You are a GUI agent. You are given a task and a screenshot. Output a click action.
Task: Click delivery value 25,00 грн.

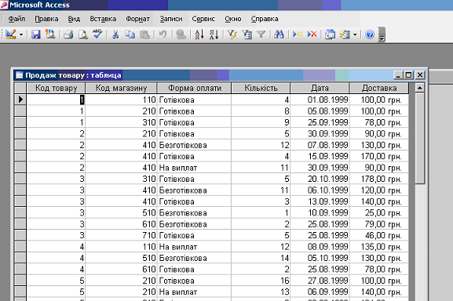[379, 212]
